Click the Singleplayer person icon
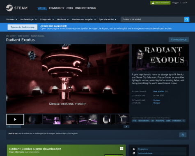 [134, 149]
